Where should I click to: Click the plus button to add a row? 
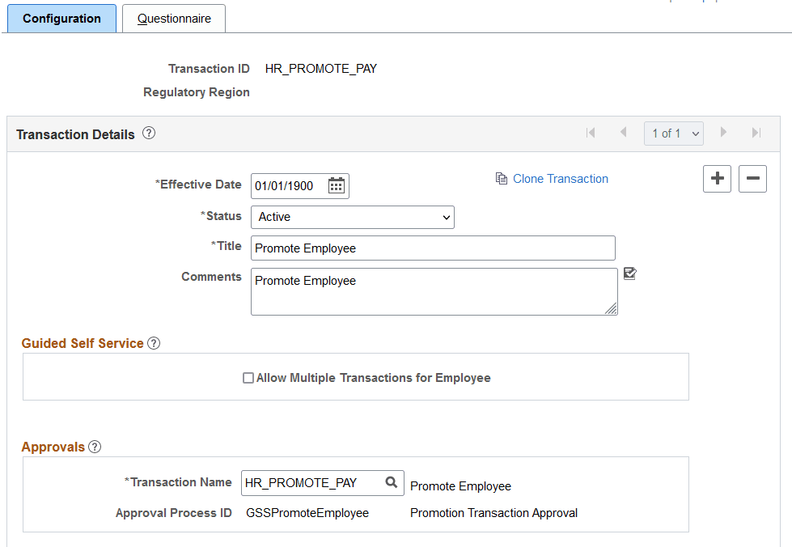point(717,179)
